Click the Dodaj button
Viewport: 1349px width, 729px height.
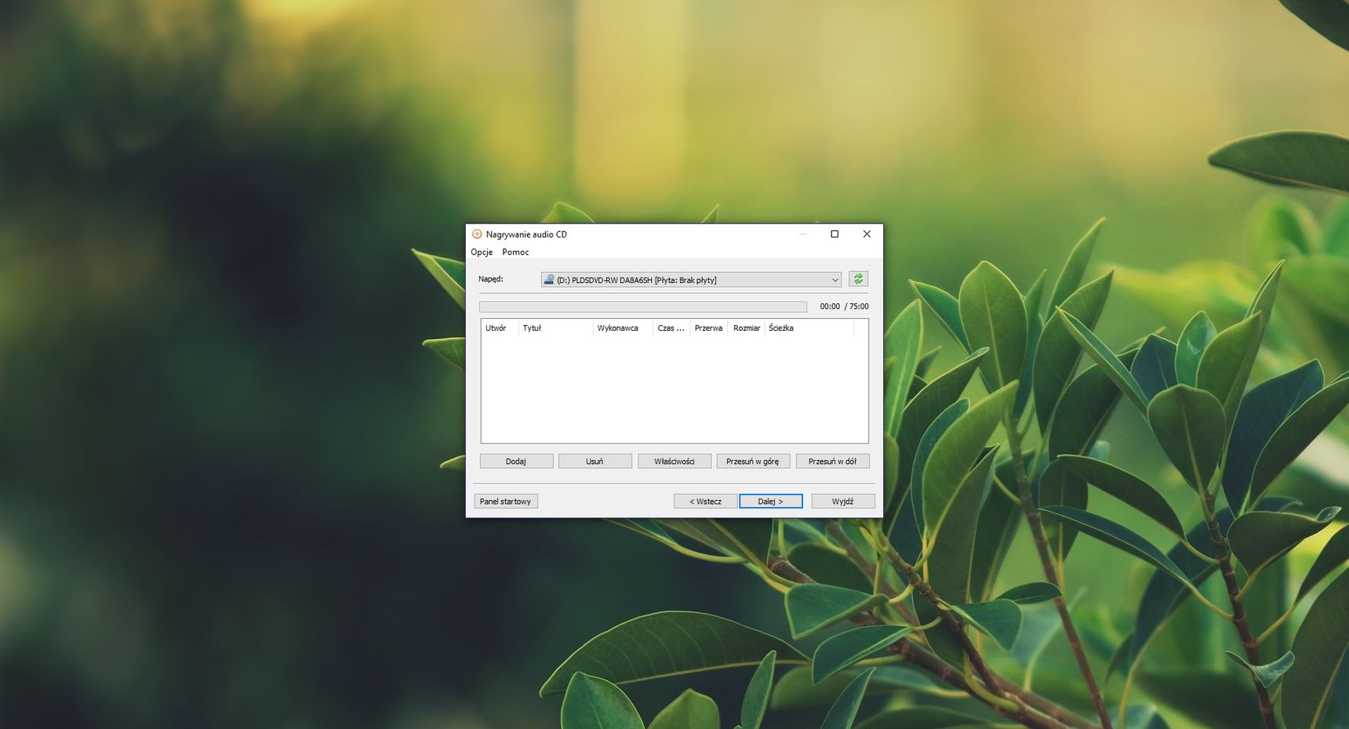(x=516, y=461)
